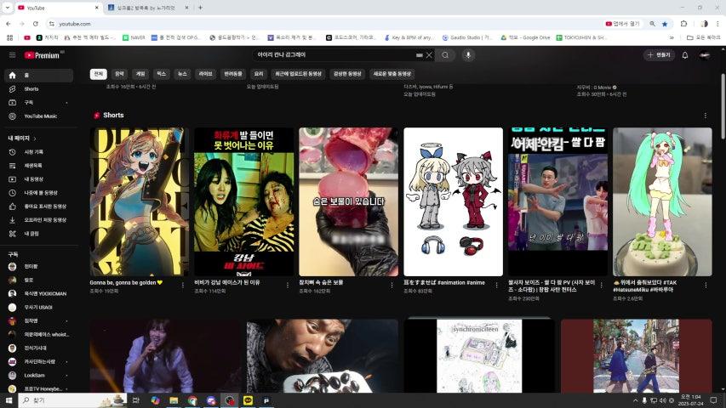Clear the search box text
726x408 pixels.
pyautogui.click(x=429, y=55)
